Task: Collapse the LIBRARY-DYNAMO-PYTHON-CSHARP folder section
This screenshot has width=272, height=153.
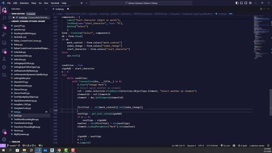Action: (x=10, y=21)
